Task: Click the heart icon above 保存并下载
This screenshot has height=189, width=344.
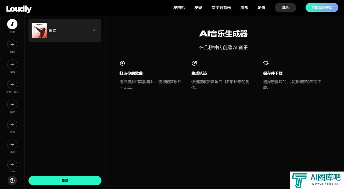Action: [266, 63]
